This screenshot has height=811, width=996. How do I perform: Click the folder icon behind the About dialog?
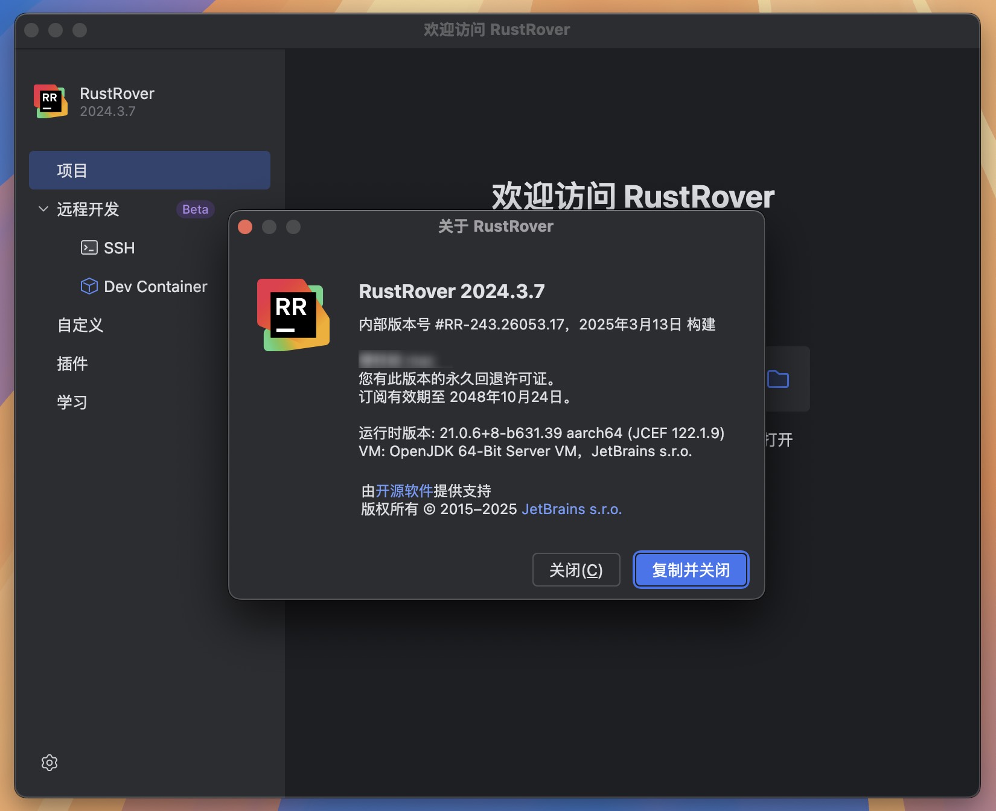pos(778,379)
